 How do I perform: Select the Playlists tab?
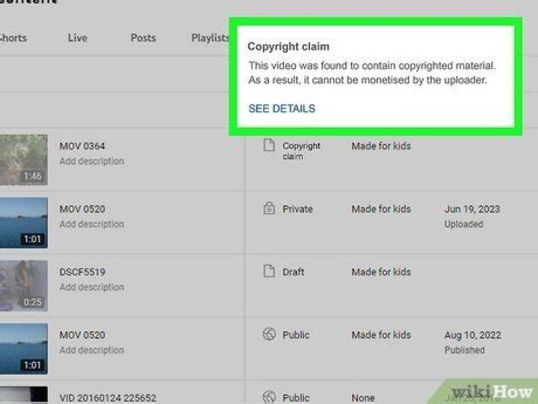[x=210, y=37]
